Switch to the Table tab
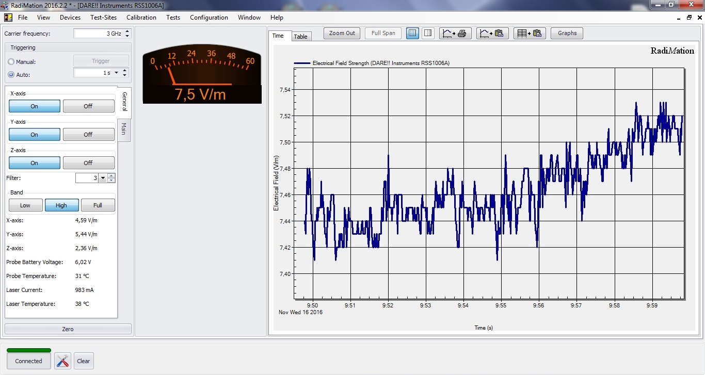 301,36
